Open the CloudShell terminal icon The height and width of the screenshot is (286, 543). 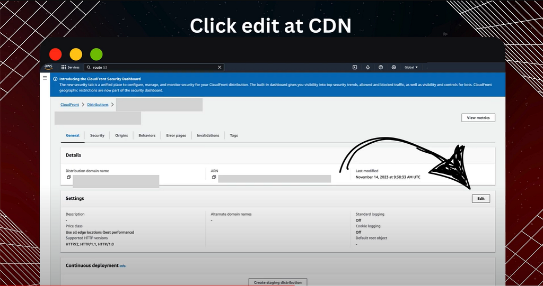click(355, 67)
